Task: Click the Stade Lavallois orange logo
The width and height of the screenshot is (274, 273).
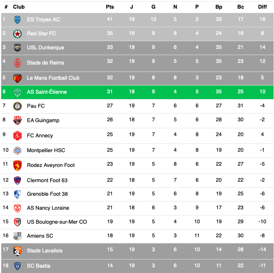Action: (x=17, y=251)
